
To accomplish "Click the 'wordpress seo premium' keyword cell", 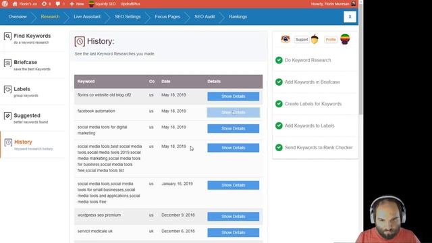I will (99, 215).
